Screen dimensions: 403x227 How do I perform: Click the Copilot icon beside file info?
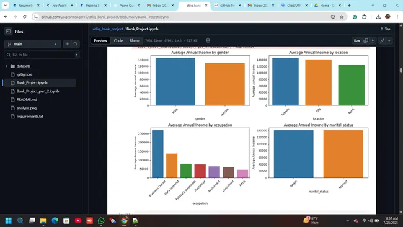click(208, 40)
